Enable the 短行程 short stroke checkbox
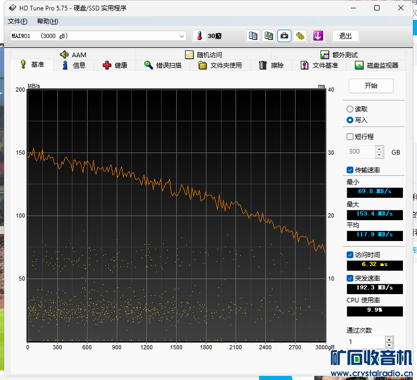 [x=350, y=137]
